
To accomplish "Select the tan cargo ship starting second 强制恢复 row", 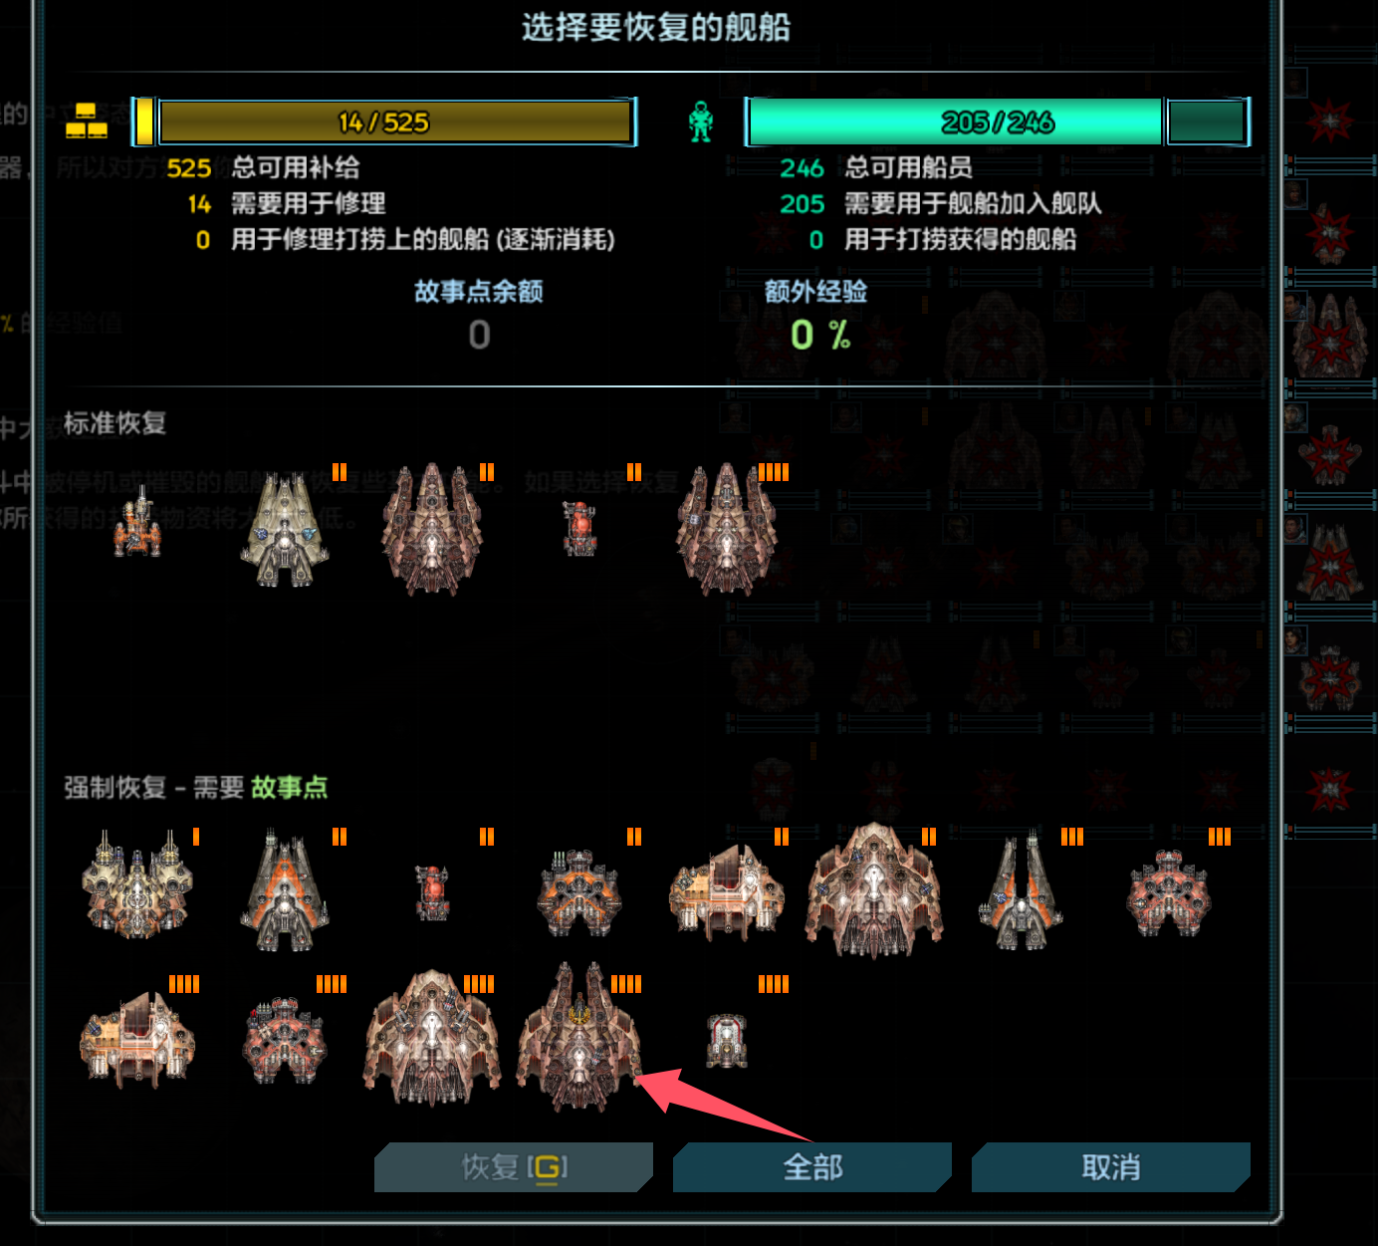I will 137,1040.
